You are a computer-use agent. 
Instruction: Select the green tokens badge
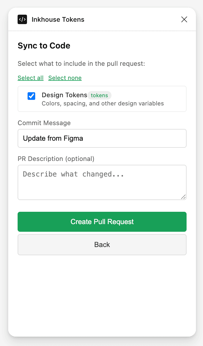[x=99, y=95]
